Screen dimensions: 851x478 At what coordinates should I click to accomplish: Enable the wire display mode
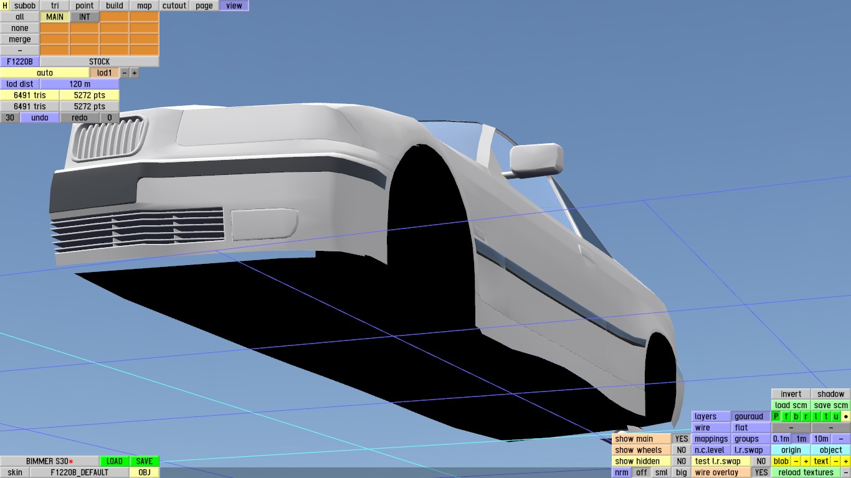click(x=711, y=428)
